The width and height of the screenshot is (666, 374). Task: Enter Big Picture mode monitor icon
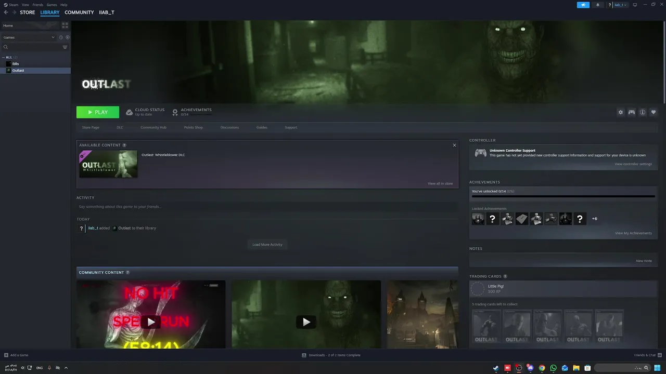point(635,5)
